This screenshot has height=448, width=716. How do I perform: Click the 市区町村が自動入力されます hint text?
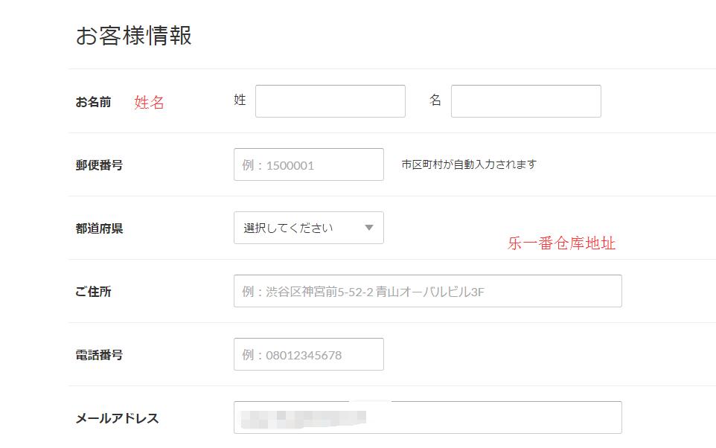coord(469,164)
